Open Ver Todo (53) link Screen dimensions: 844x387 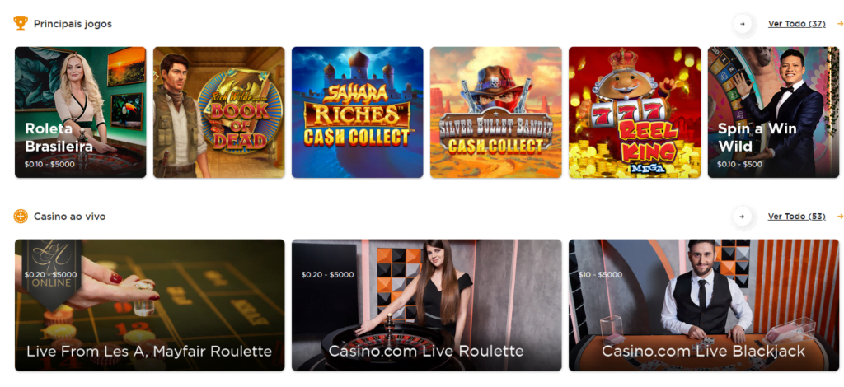797,216
